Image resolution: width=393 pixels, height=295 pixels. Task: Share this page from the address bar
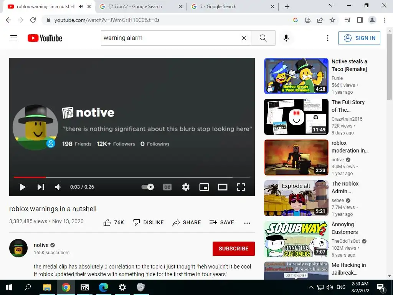(320, 20)
